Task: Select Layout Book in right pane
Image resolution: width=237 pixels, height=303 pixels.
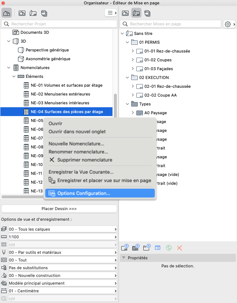Action: [136, 13]
